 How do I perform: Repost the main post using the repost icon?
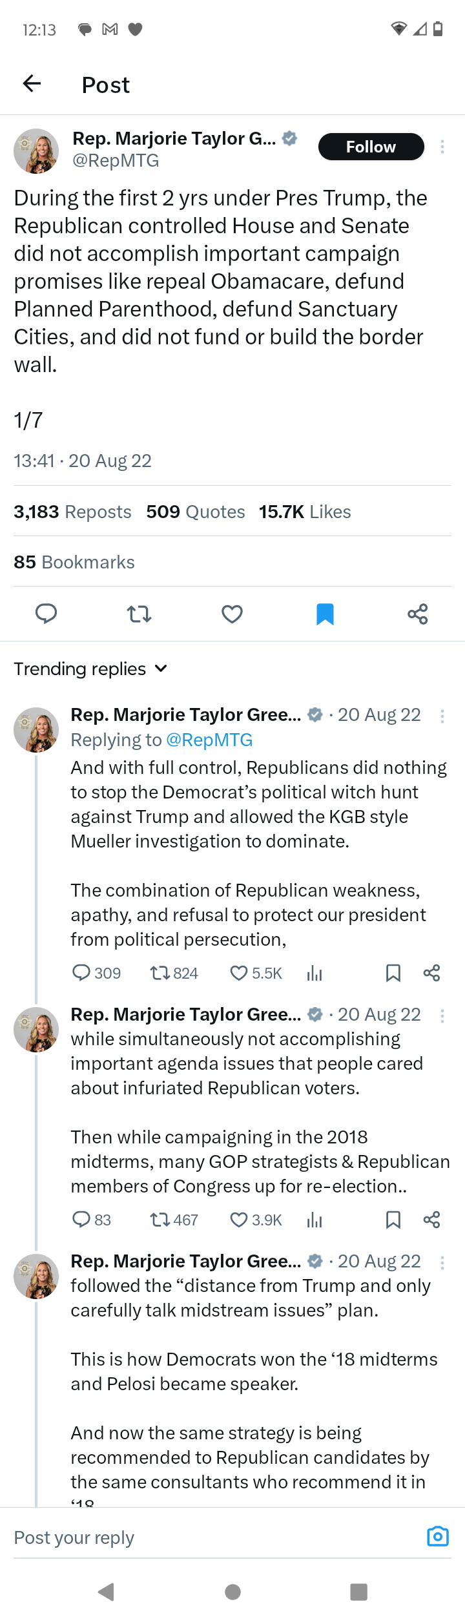[139, 613]
